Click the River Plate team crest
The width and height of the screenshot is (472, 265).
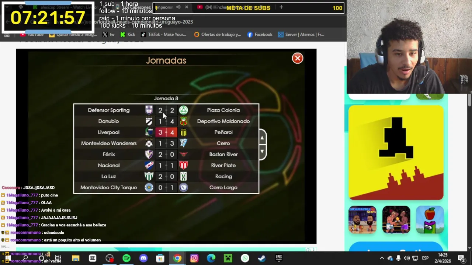183,165
